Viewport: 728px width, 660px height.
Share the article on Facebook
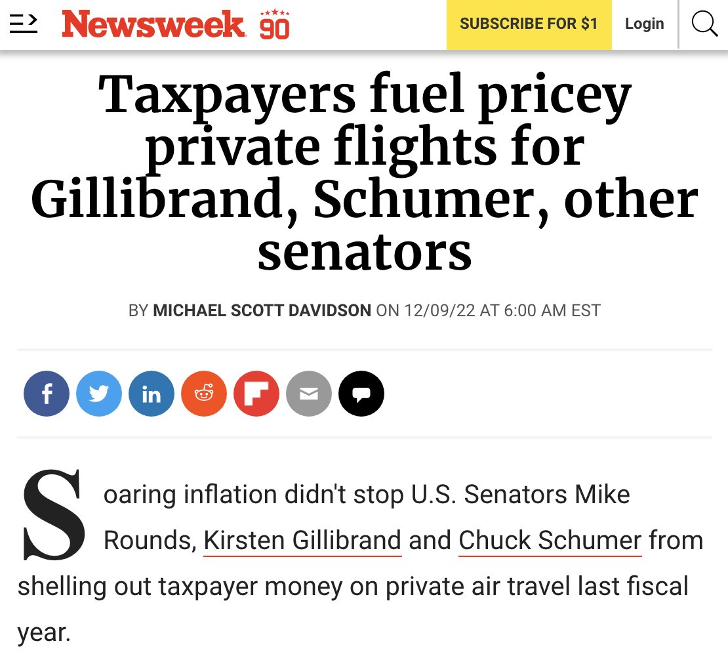point(47,394)
